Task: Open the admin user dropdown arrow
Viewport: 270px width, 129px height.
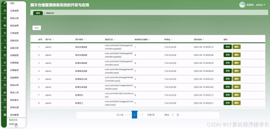Action: [264, 5]
